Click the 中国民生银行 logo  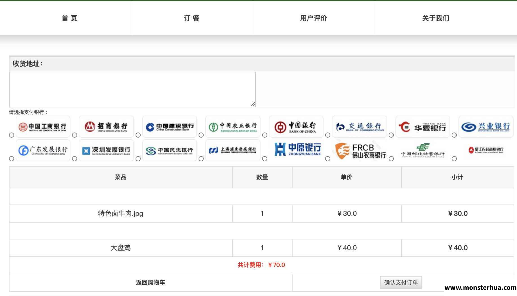tap(170, 150)
